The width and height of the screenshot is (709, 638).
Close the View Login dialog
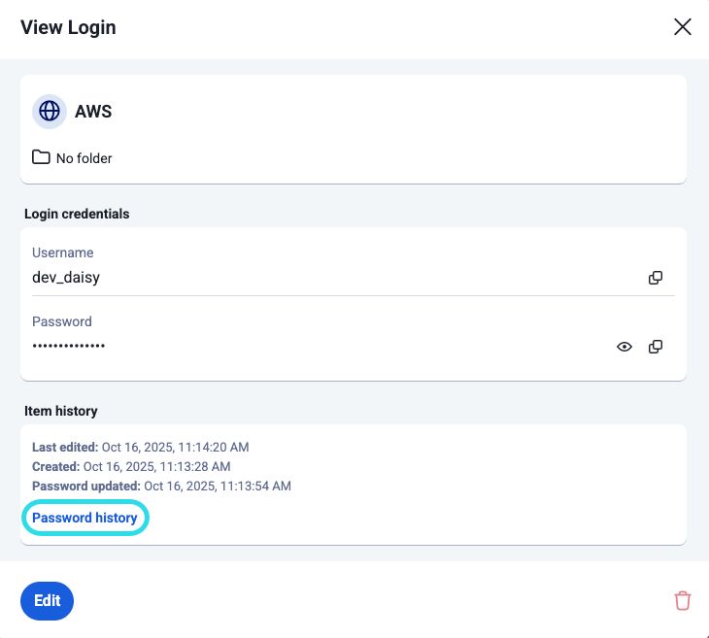[x=683, y=27]
